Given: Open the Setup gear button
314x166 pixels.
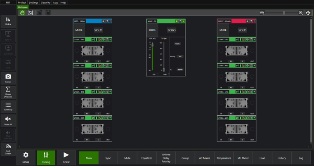Looking at the screenshot, I should tap(26, 158).
